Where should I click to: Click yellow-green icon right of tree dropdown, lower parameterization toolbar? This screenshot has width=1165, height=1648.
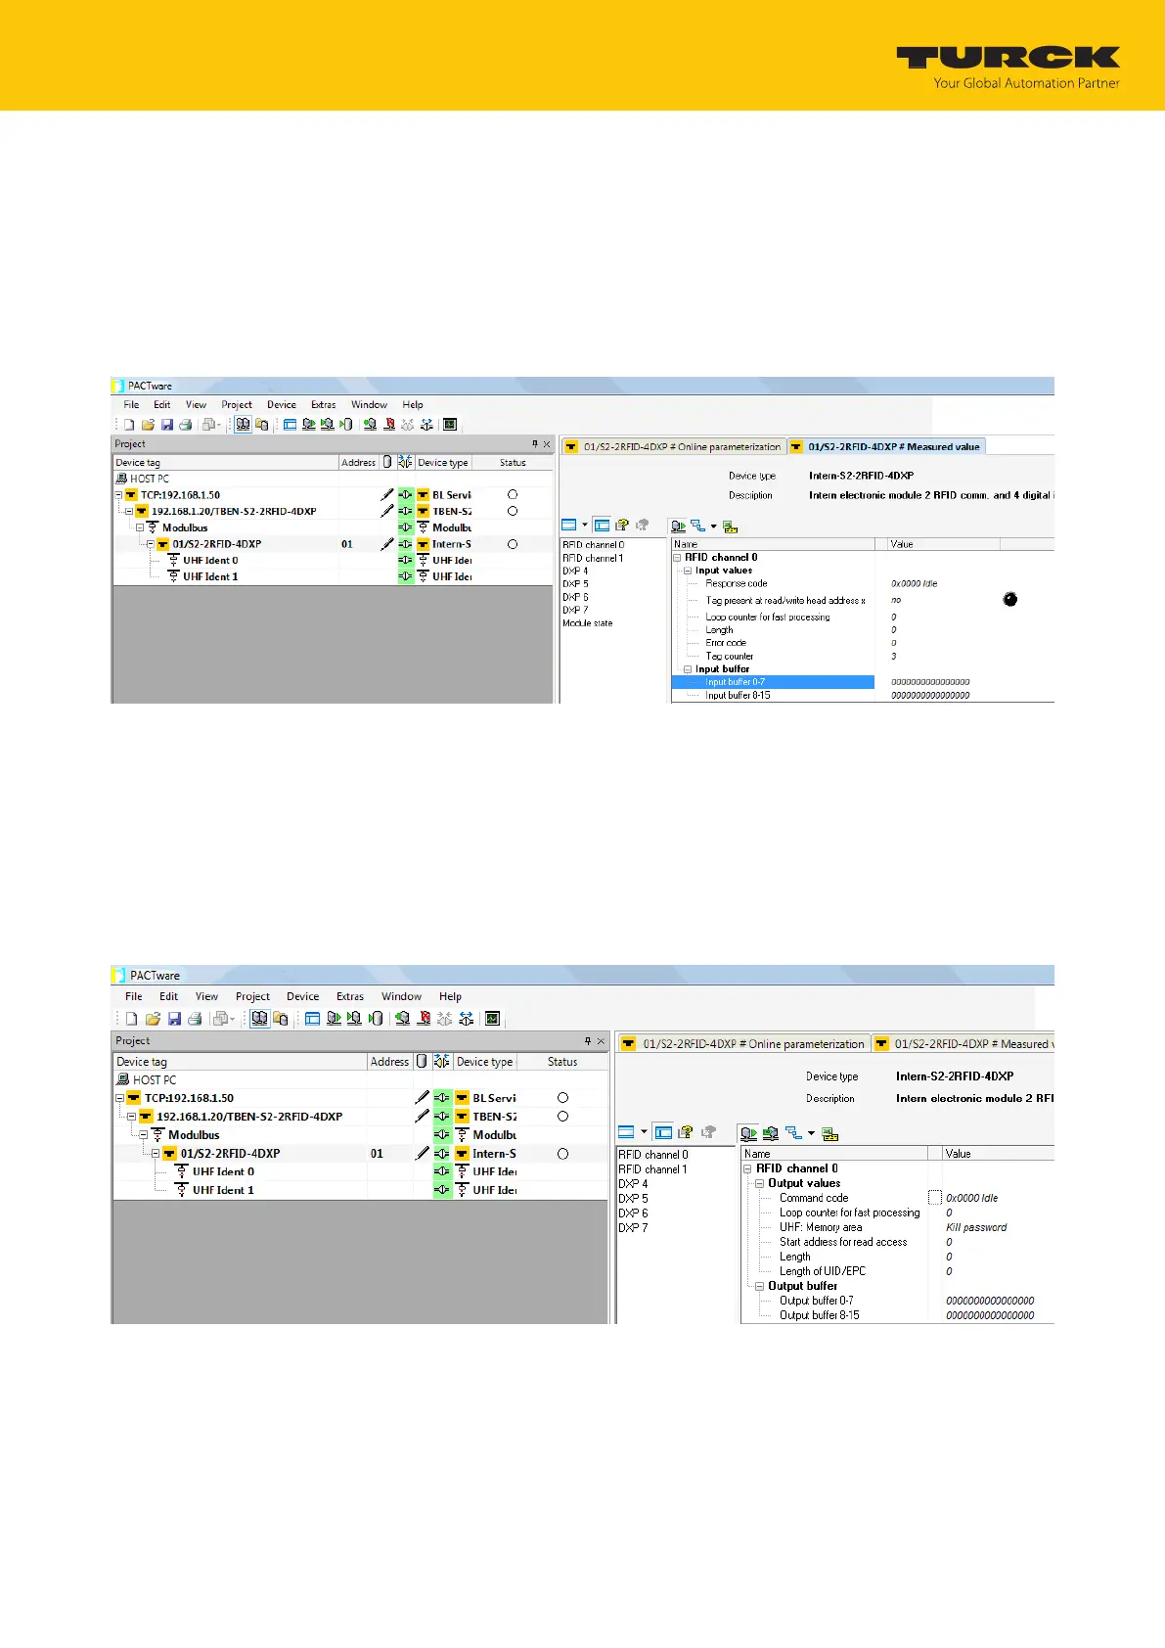[x=830, y=1134]
